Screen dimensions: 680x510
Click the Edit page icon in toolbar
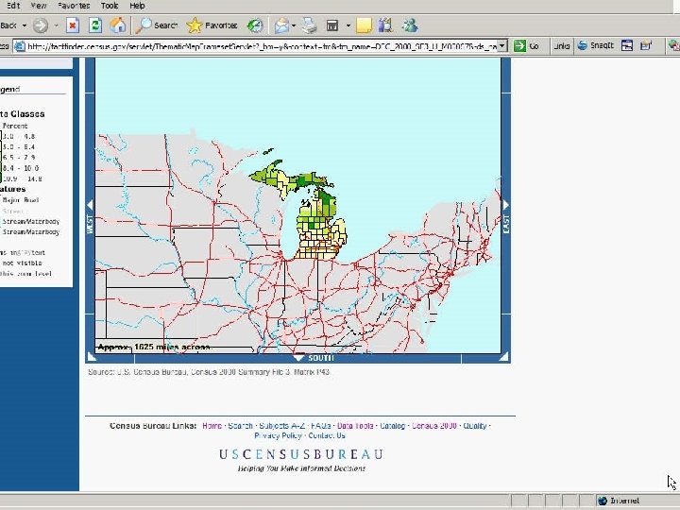click(x=332, y=25)
